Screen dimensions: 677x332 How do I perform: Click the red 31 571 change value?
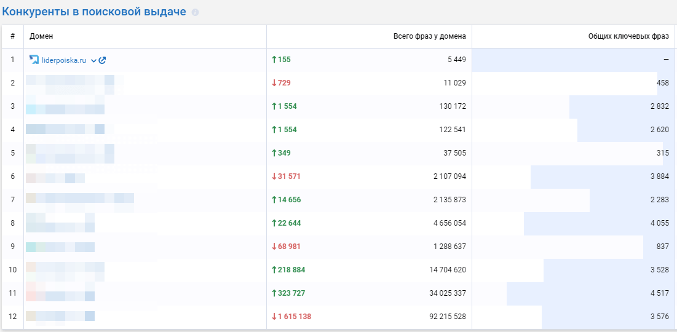point(286,176)
